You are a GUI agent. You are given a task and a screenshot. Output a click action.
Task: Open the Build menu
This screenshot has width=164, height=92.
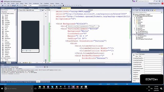coord(17,3)
